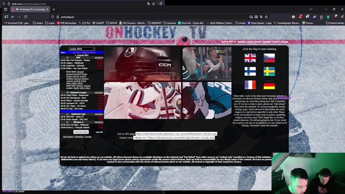Switch chat to finnish
Image resolution: width=345 pixels, height=194 pixels.
coord(257,41)
